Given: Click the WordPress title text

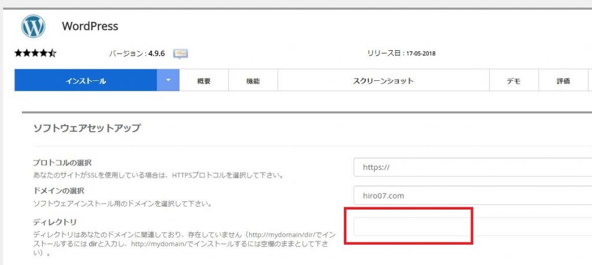Looking at the screenshot, I should coord(90,26).
